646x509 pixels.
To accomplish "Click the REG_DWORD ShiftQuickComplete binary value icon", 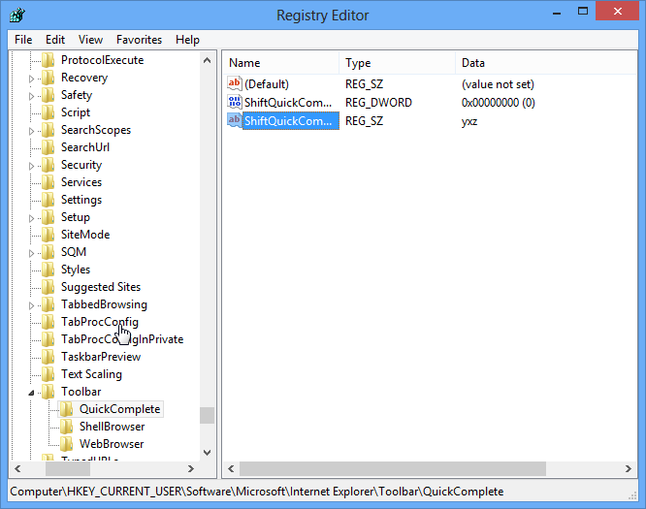I will 234,103.
